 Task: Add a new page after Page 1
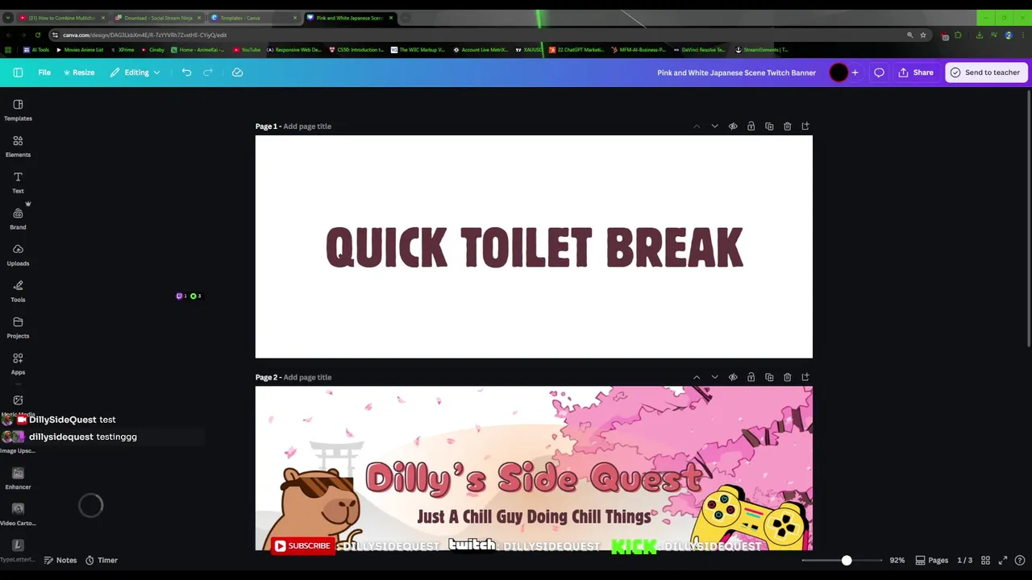[x=805, y=126]
